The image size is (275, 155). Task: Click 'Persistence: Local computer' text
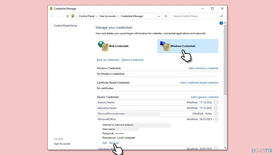coord(119,138)
